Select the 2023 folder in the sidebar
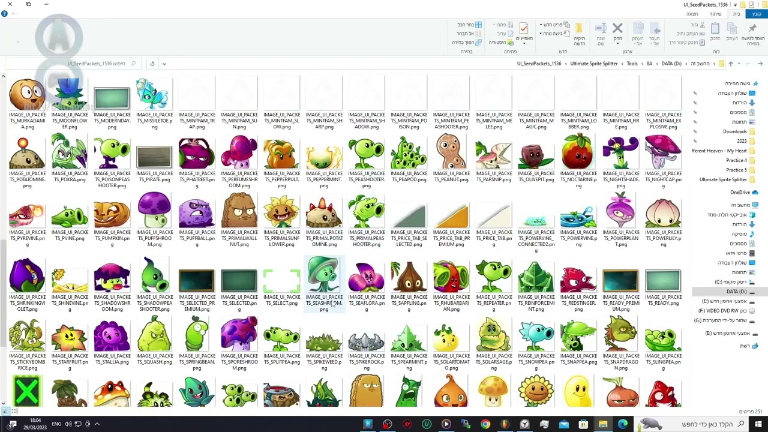This screenshot has height=432, width=768. (x=746, y=141)
